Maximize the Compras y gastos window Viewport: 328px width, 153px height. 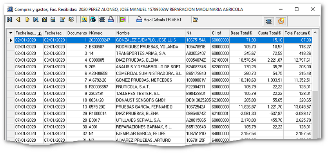tap(296, 9)
